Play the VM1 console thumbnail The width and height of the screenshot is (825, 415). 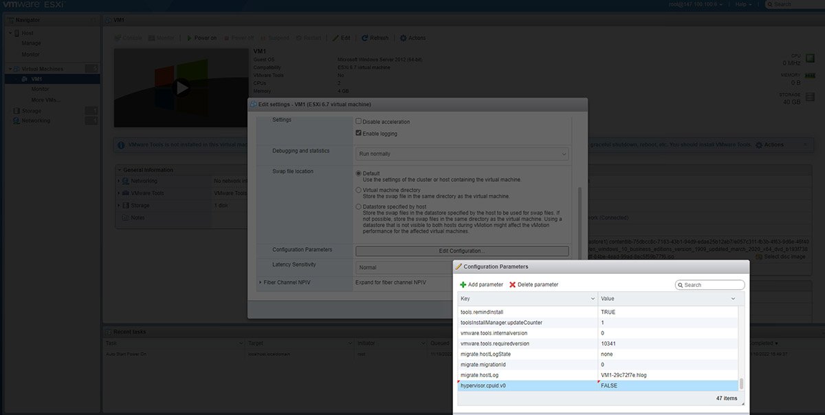(x=181, y=87)
